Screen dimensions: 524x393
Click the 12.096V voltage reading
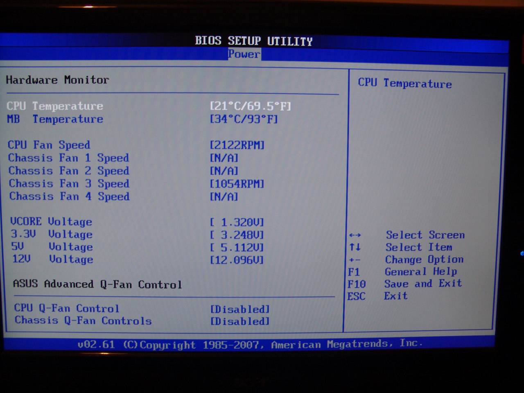tap(237, 260)
